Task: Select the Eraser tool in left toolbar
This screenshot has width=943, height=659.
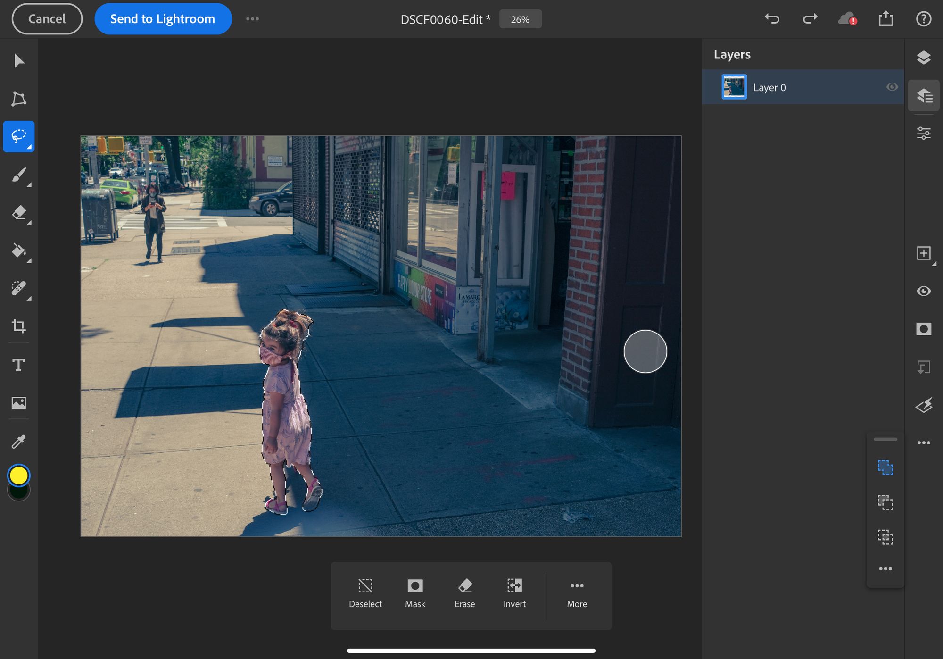Action: (19, 213)
